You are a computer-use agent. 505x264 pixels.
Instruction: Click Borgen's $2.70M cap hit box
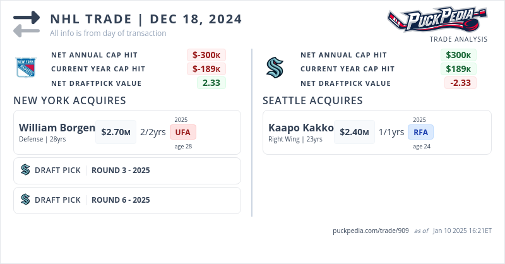116,132
